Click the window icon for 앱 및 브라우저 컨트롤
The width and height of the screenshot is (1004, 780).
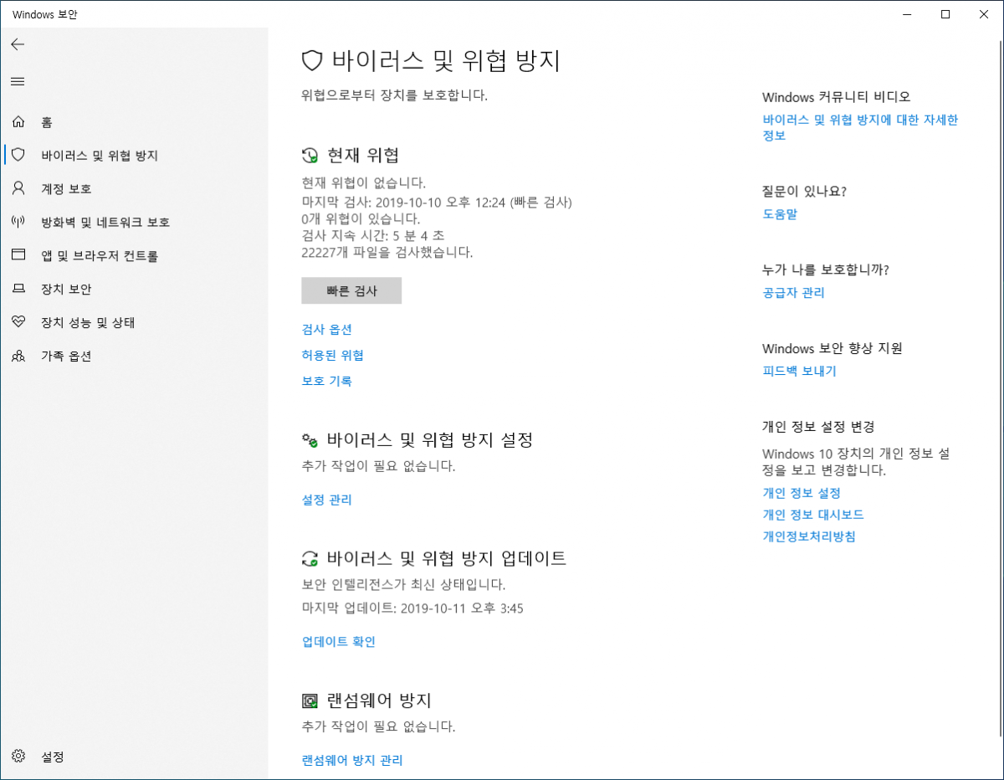pyautogui.click(x=18, y=255)
